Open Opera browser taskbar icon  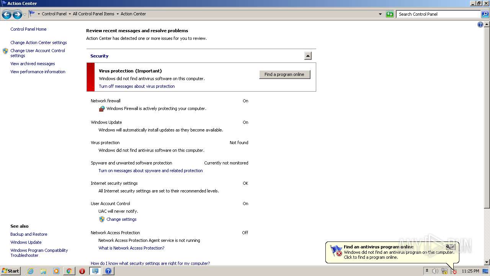click(x=82, y=271)
